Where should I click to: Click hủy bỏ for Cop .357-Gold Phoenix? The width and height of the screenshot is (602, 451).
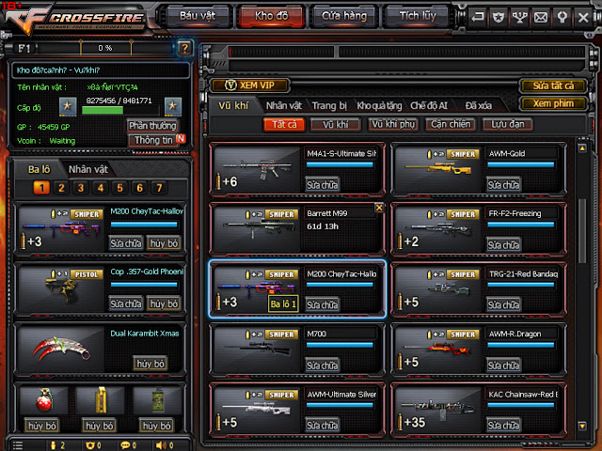click(164, 303)
